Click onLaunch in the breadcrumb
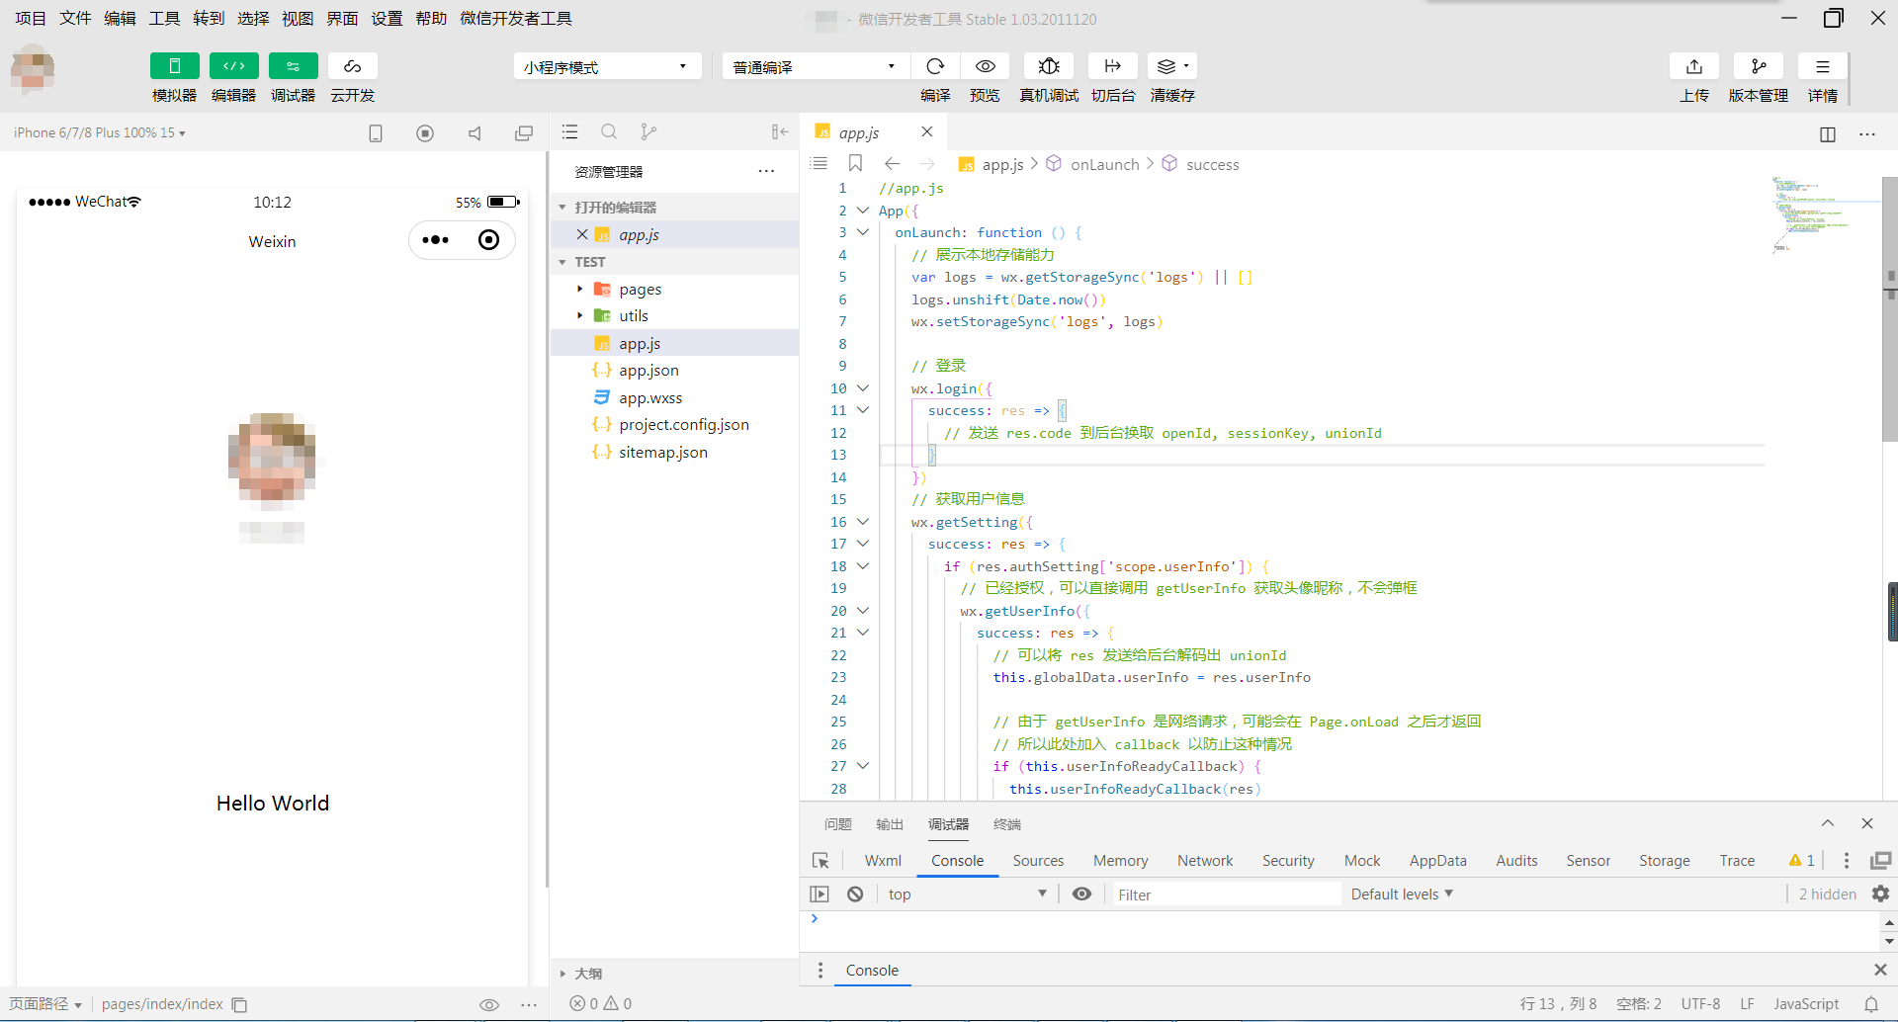 point(1104,164)
